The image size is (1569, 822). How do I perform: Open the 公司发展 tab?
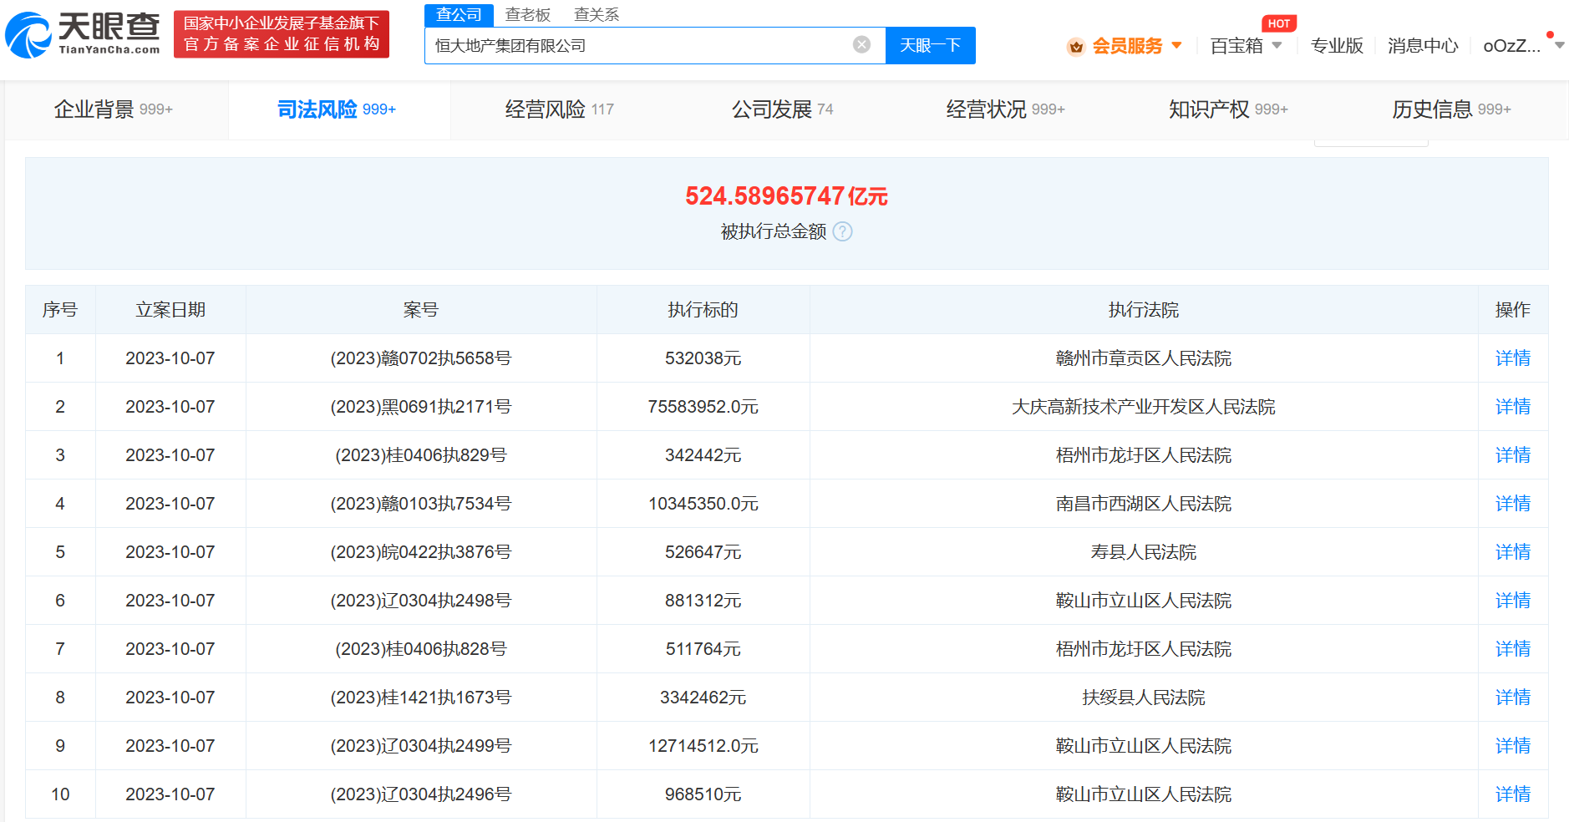tap(783, 109)
